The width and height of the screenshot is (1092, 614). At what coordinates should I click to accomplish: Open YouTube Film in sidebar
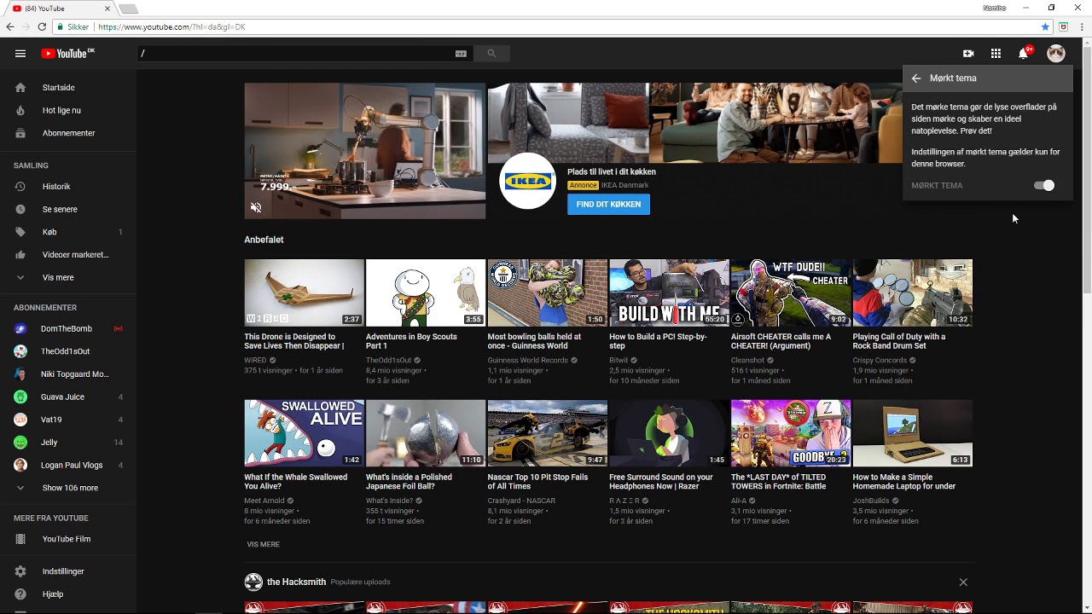click(x=68, y=539)
